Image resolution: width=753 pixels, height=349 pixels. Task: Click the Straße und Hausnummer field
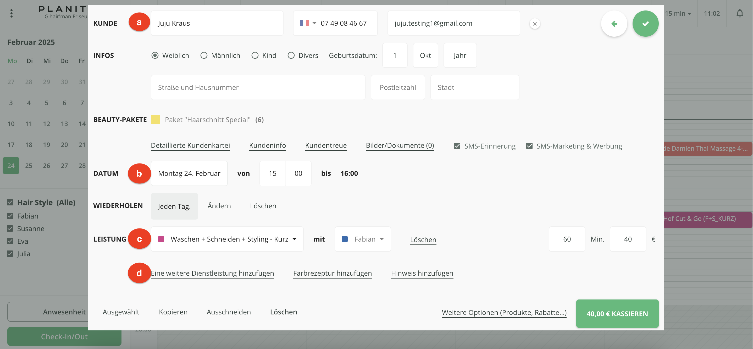(x=258, y=88)
